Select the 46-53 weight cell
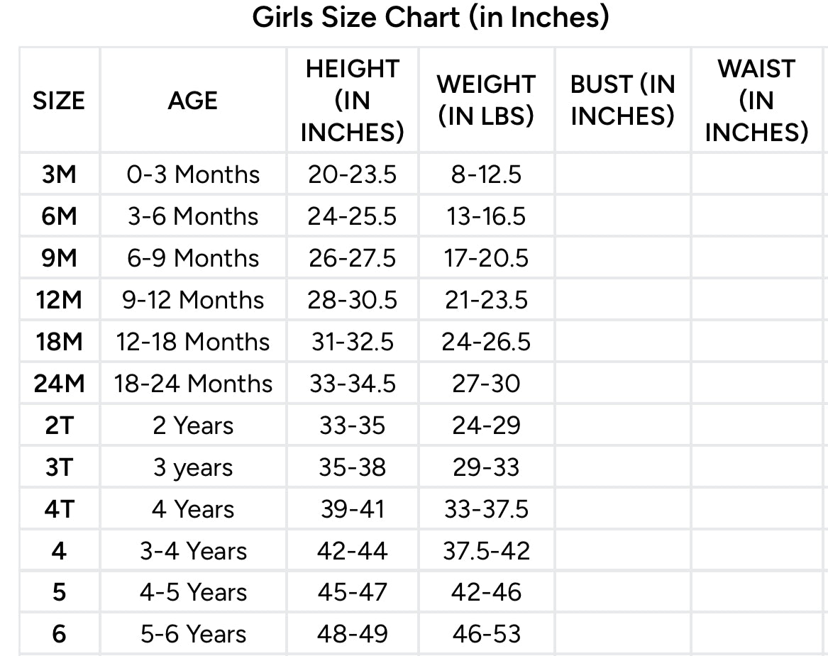The height and width of the screenshot is (656, 828). (486, 634)
